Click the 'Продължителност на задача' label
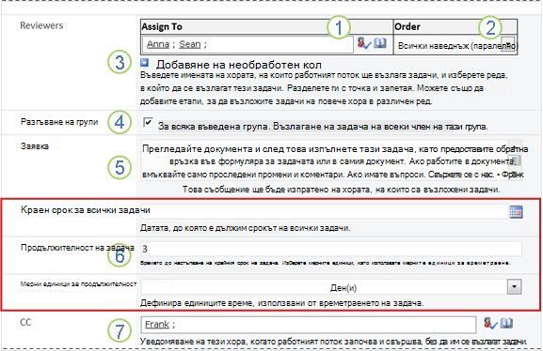The image size is (543, 351). click(77, 248)
